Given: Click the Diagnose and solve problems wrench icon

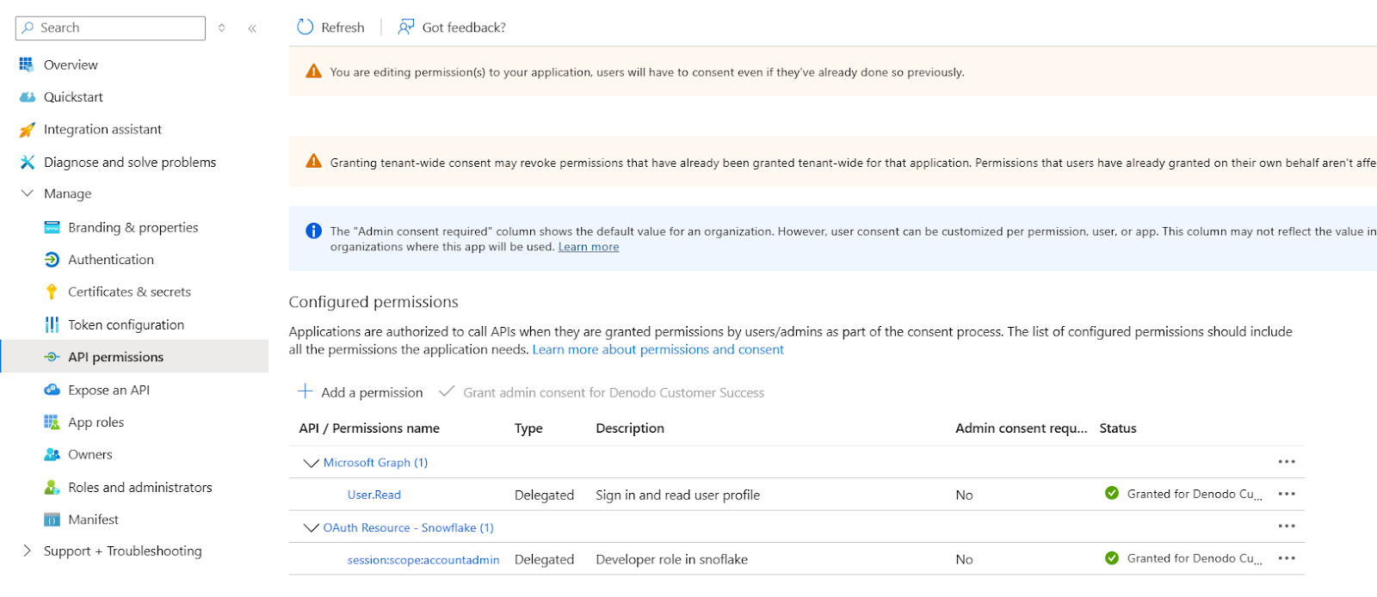Looking at the screenshot, I should (x=27, y=162).
